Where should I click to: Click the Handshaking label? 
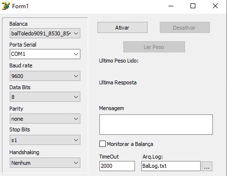pyautogui.click(x=24, y=152)
